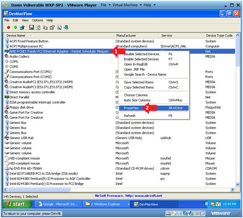The image size is (243, 218).
Task: Select Refresh in the context menu
Action: tap(154, 116)
